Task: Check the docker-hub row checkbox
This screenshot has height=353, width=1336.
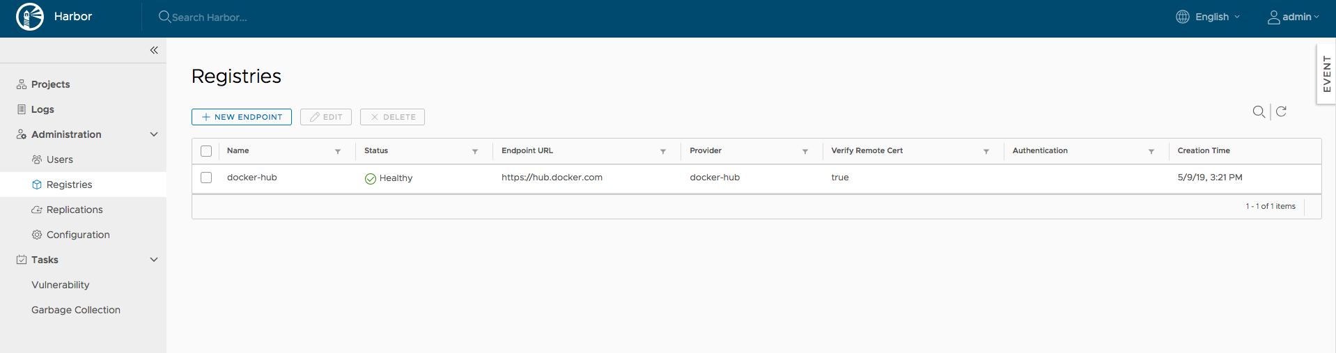Action: (x=206, y=178)
